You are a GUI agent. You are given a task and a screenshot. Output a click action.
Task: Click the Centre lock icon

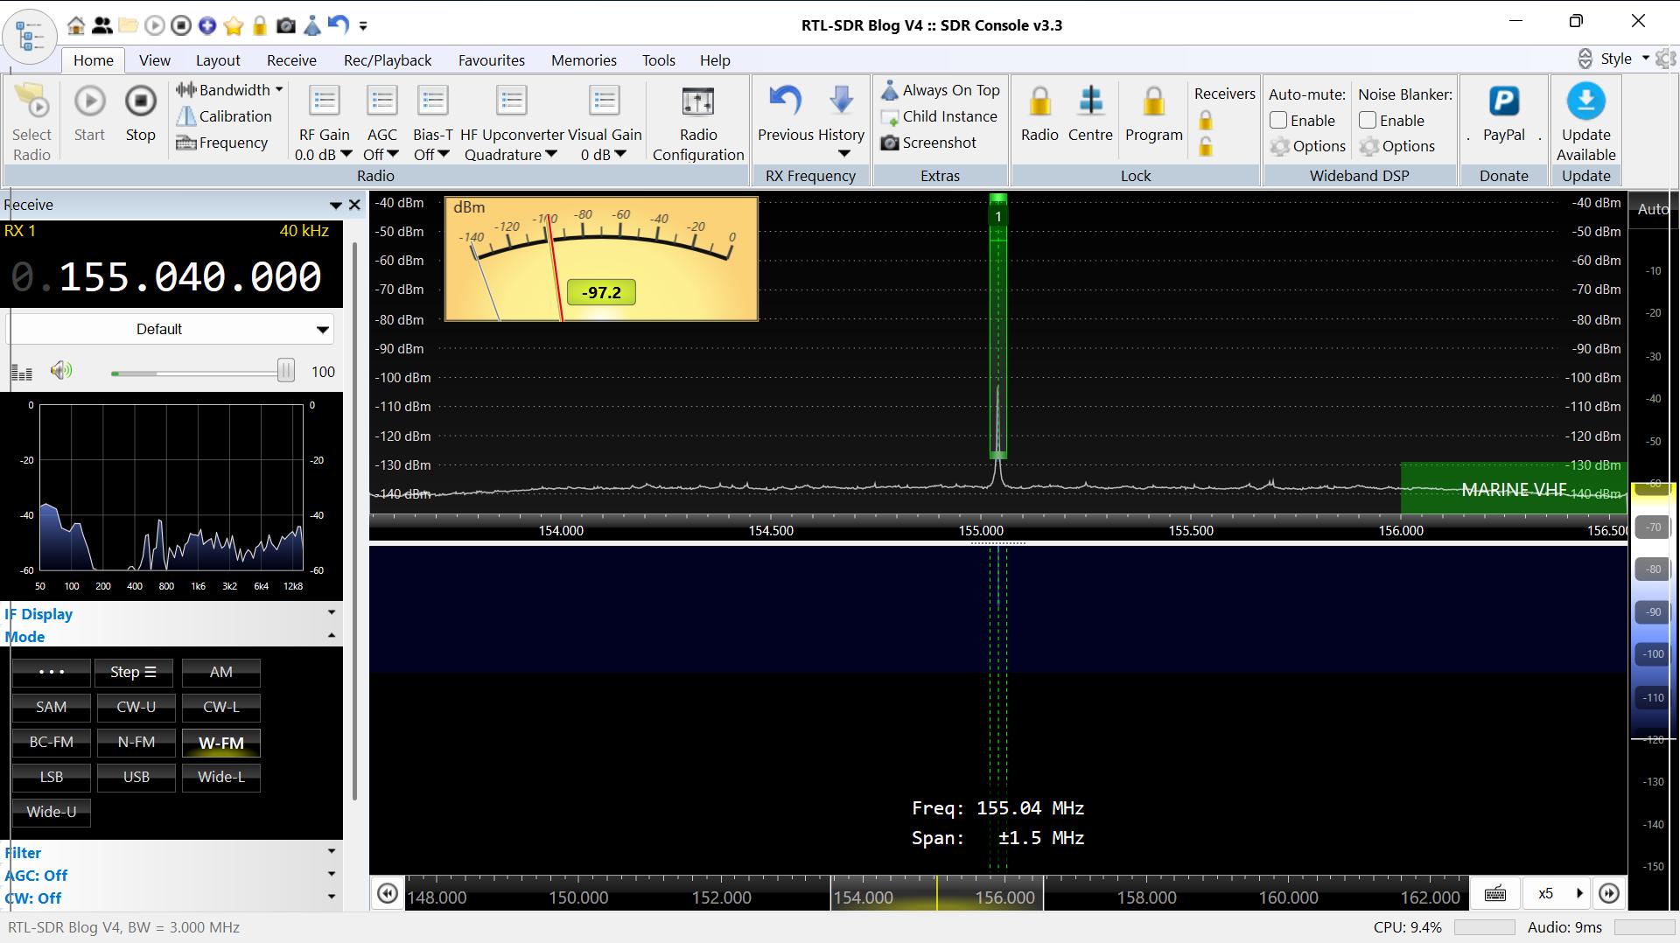(1090, 102)
